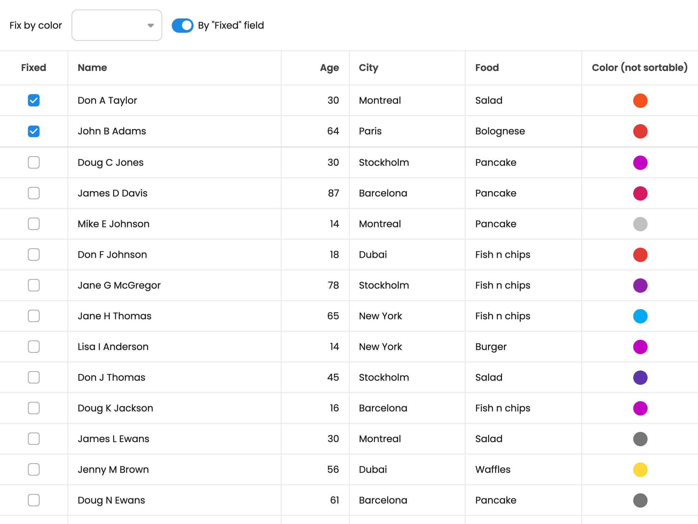The height and width of the screenshot is (524, 698).
Task: Click light gray dot for Mike E Johnson
Action: pyautogui.click(x=640, y=224)
